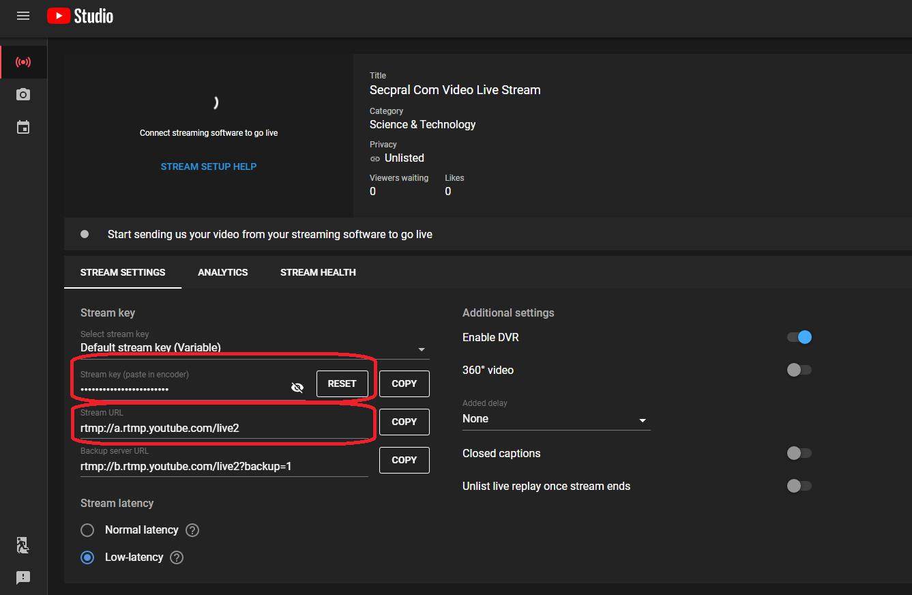Open the Webcam camera sidebar icon

[23, 95]
